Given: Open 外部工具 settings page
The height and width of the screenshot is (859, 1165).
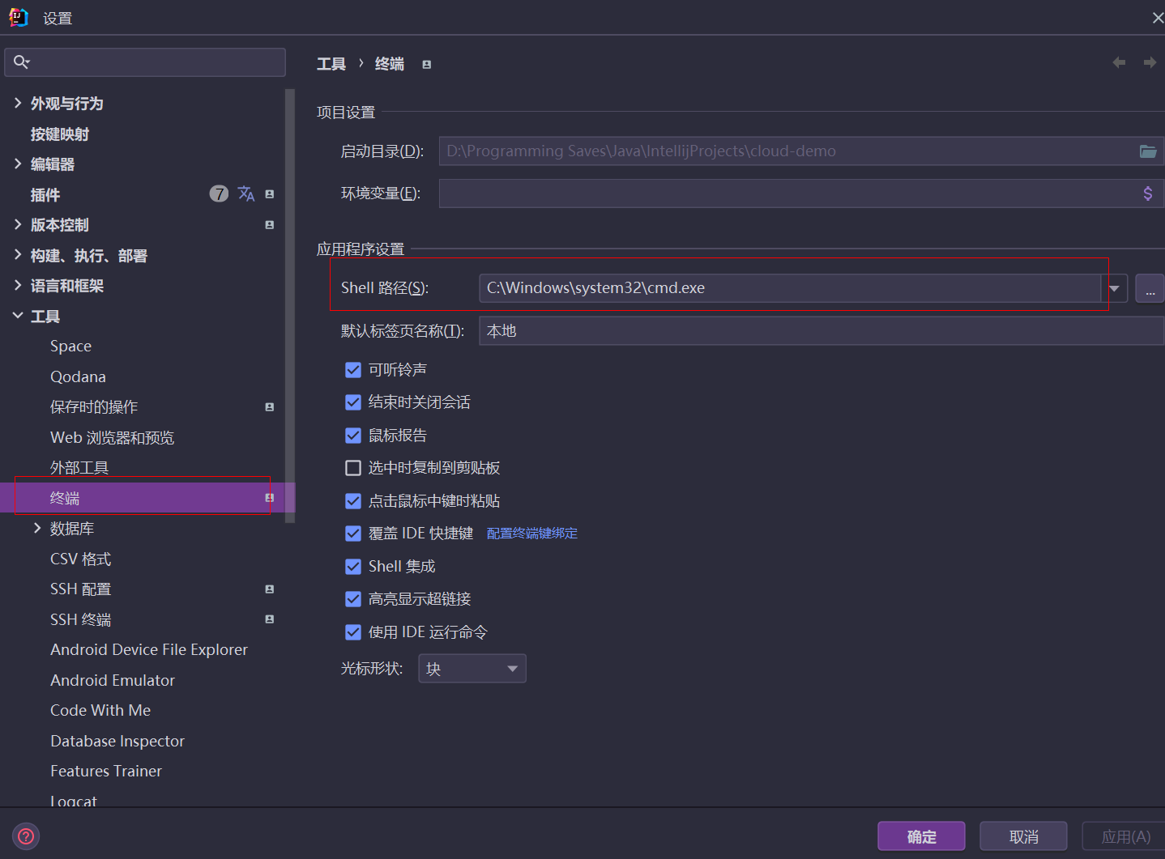Looking at the screenshot, I should [x=79, y=468].
